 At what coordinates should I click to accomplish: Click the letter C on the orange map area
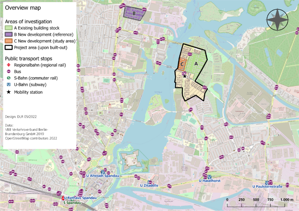click(182, 65)
